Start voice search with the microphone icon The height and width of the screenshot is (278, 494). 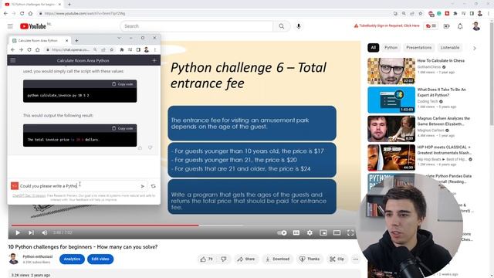coord(299,26)
